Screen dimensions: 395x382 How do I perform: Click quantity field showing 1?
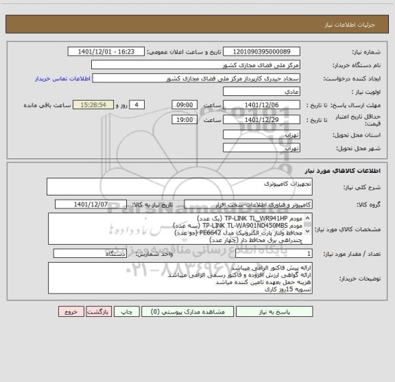274,254
